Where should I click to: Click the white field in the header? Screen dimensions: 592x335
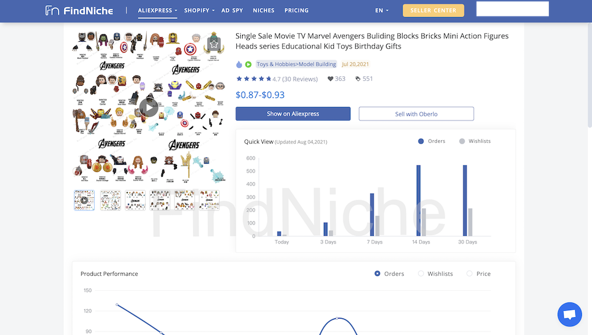click(512, 9)
